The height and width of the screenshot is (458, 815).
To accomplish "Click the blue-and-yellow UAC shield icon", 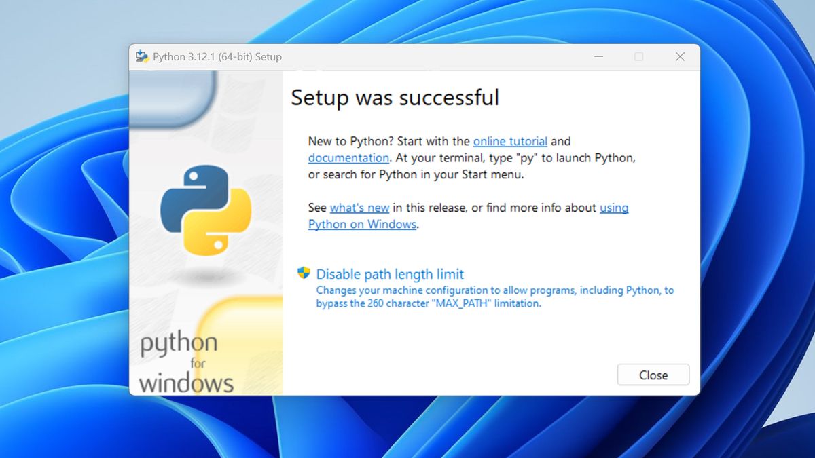I will point(304,273).
